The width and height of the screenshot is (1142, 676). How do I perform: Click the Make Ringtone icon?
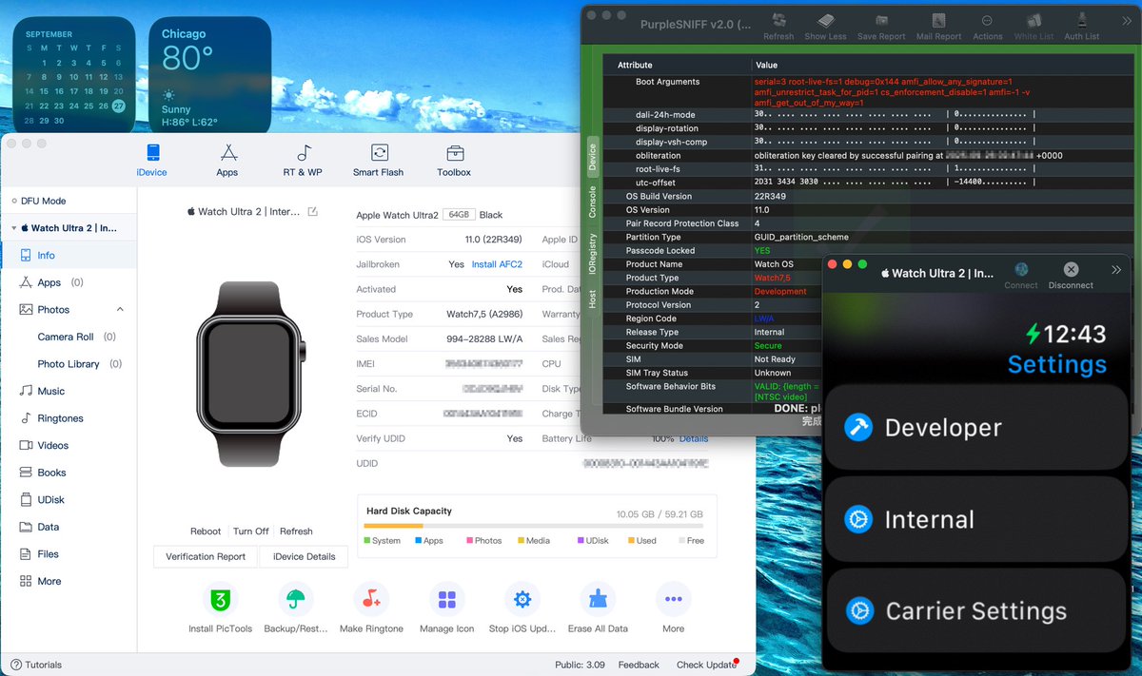pyautogui.click(x=371, y=600)
